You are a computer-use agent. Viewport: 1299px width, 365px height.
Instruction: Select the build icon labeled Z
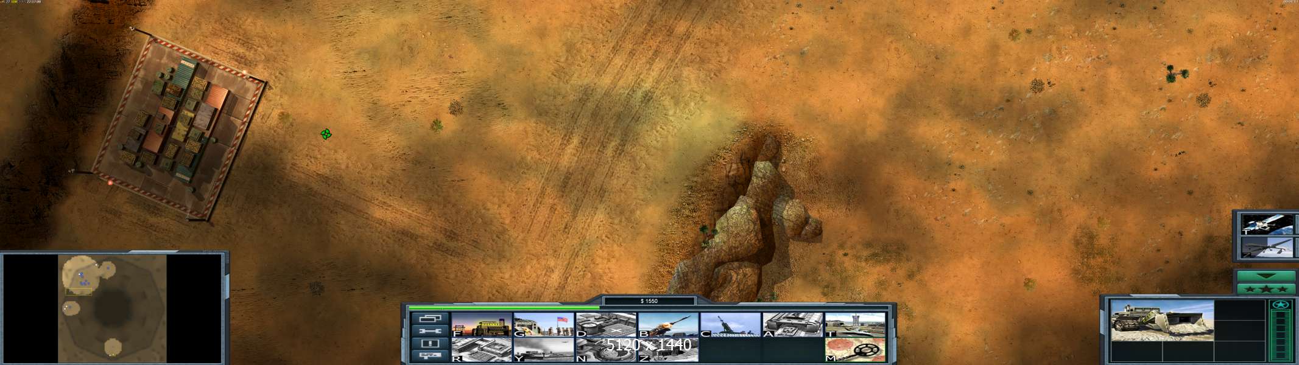pyautogui.click(x=668, y=350)
